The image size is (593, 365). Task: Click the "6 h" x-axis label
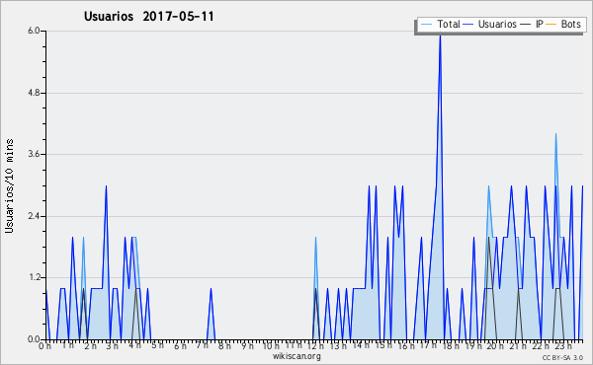coord(180,345)
